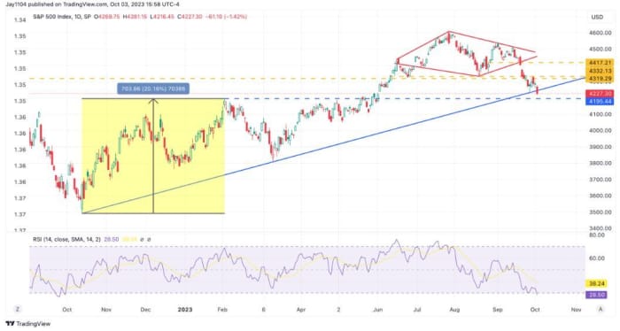Image resolution: width=620 pixels, height=331 pixels.
Task: Click the 4417.21 price level label
Action: (x=600, y=63)
